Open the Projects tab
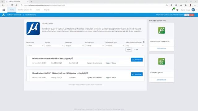 (x=47, y=10)
